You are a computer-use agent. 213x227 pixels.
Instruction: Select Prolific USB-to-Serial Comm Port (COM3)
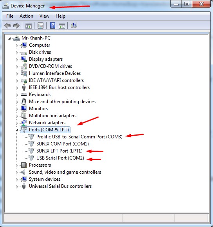tap(79, 137)
